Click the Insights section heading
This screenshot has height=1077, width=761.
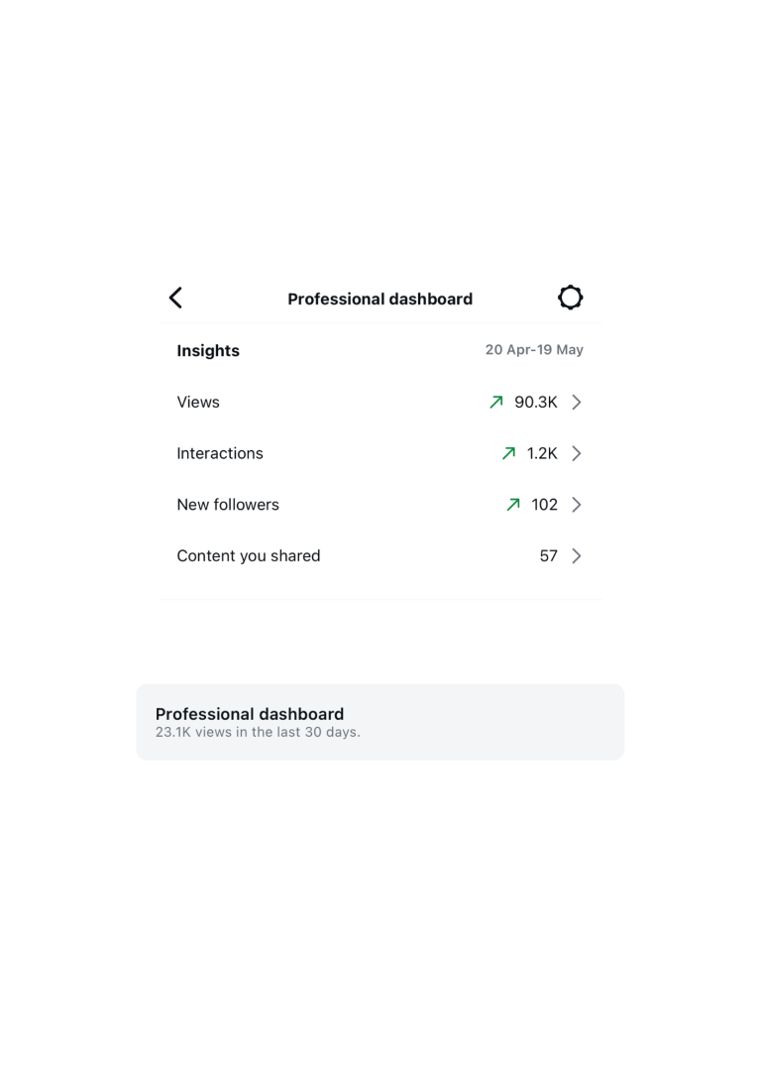(208, 350)
